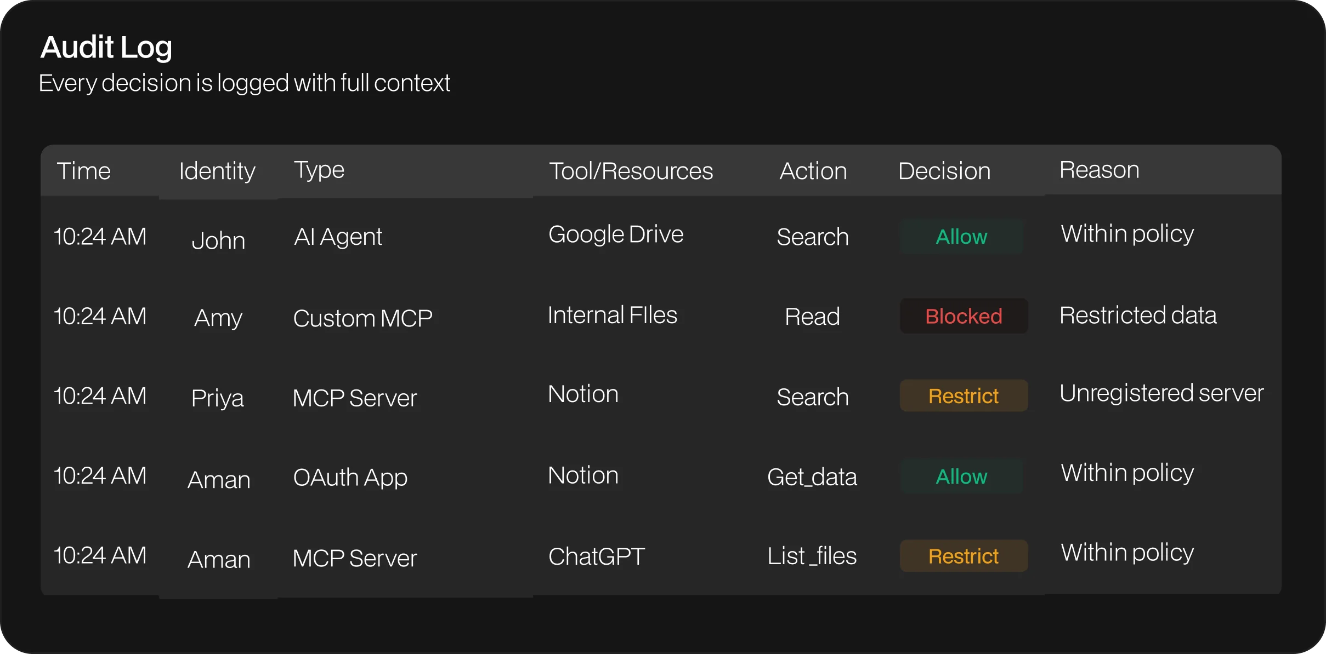Click MCP Server in Priya's row
Viewport: 1326px width, 654px height.
355,398
